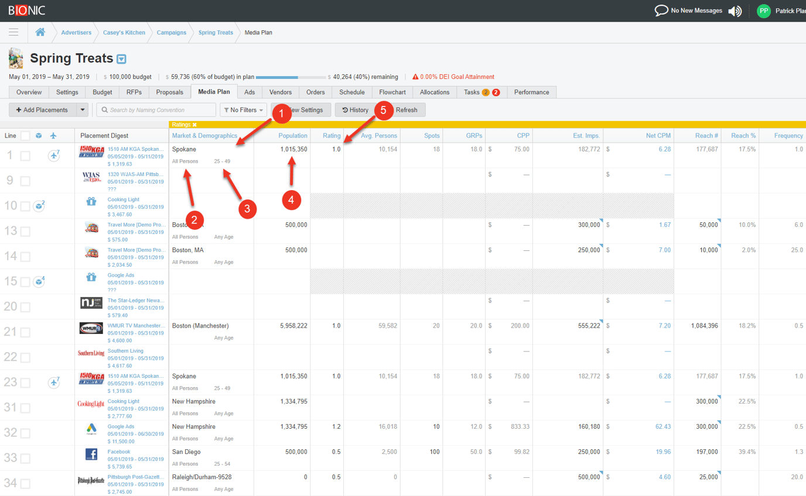Click the speaker sound icon

735,11
